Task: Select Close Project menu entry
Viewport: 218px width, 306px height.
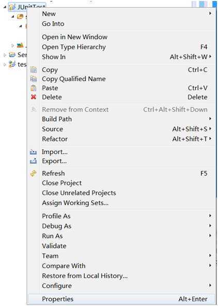Action: click(x=121, y=183)
